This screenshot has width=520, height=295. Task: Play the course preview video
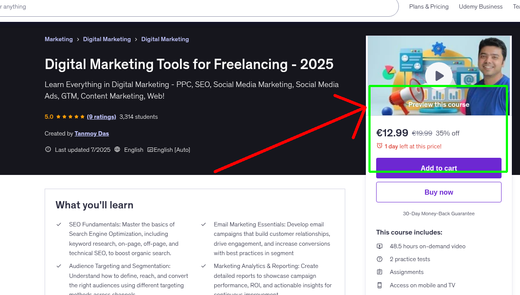click(x=438, y=76)
